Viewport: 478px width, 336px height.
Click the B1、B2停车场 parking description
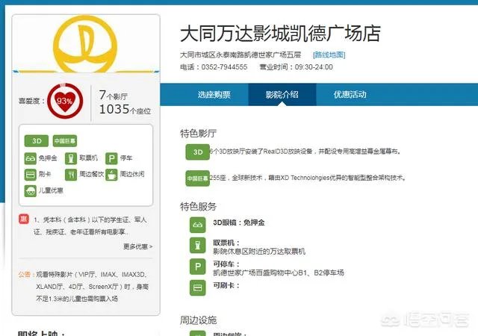[279, 273]
